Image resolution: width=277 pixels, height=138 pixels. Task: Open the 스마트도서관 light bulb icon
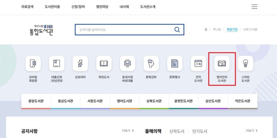245,63
